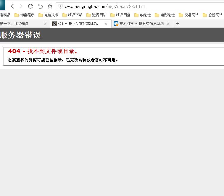Open the 精品下载 bookmark folder
This screenshot has width=224, height=196.
tap(72, 15)
